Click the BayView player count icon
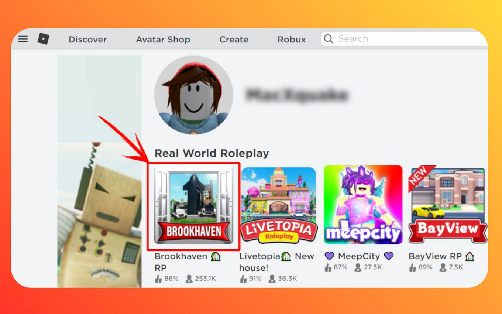Image resolution: width=502 pixels, height=314 pixels. pyautogui.click(x=443, y=267)
